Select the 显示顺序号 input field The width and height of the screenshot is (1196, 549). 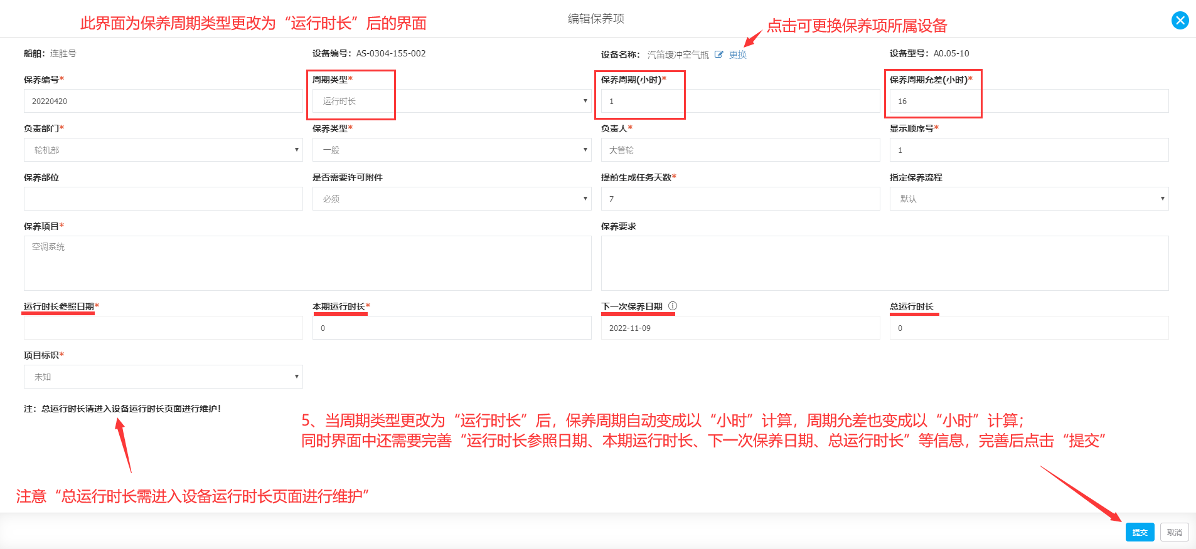[x=1029, y=150]
